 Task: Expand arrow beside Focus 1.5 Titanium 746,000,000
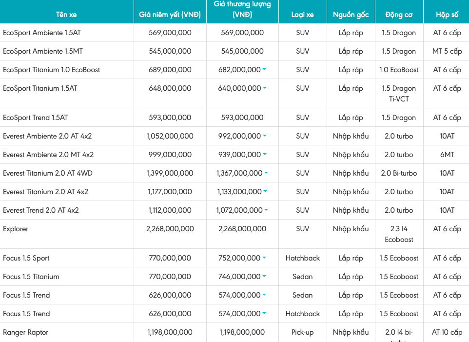click(x=264, y=277)
